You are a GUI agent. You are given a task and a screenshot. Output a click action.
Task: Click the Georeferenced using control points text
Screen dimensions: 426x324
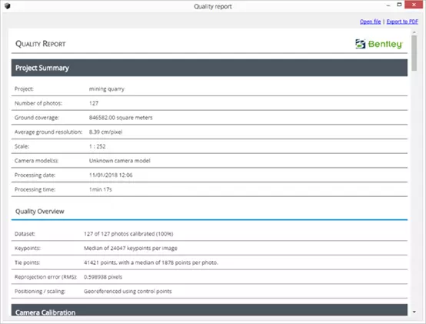pos(128,292)
